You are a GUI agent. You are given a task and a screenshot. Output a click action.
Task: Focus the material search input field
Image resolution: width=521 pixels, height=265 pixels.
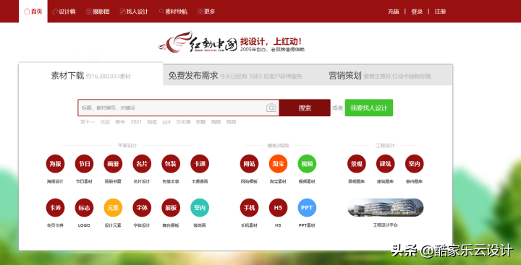click(x=179, y=108)
